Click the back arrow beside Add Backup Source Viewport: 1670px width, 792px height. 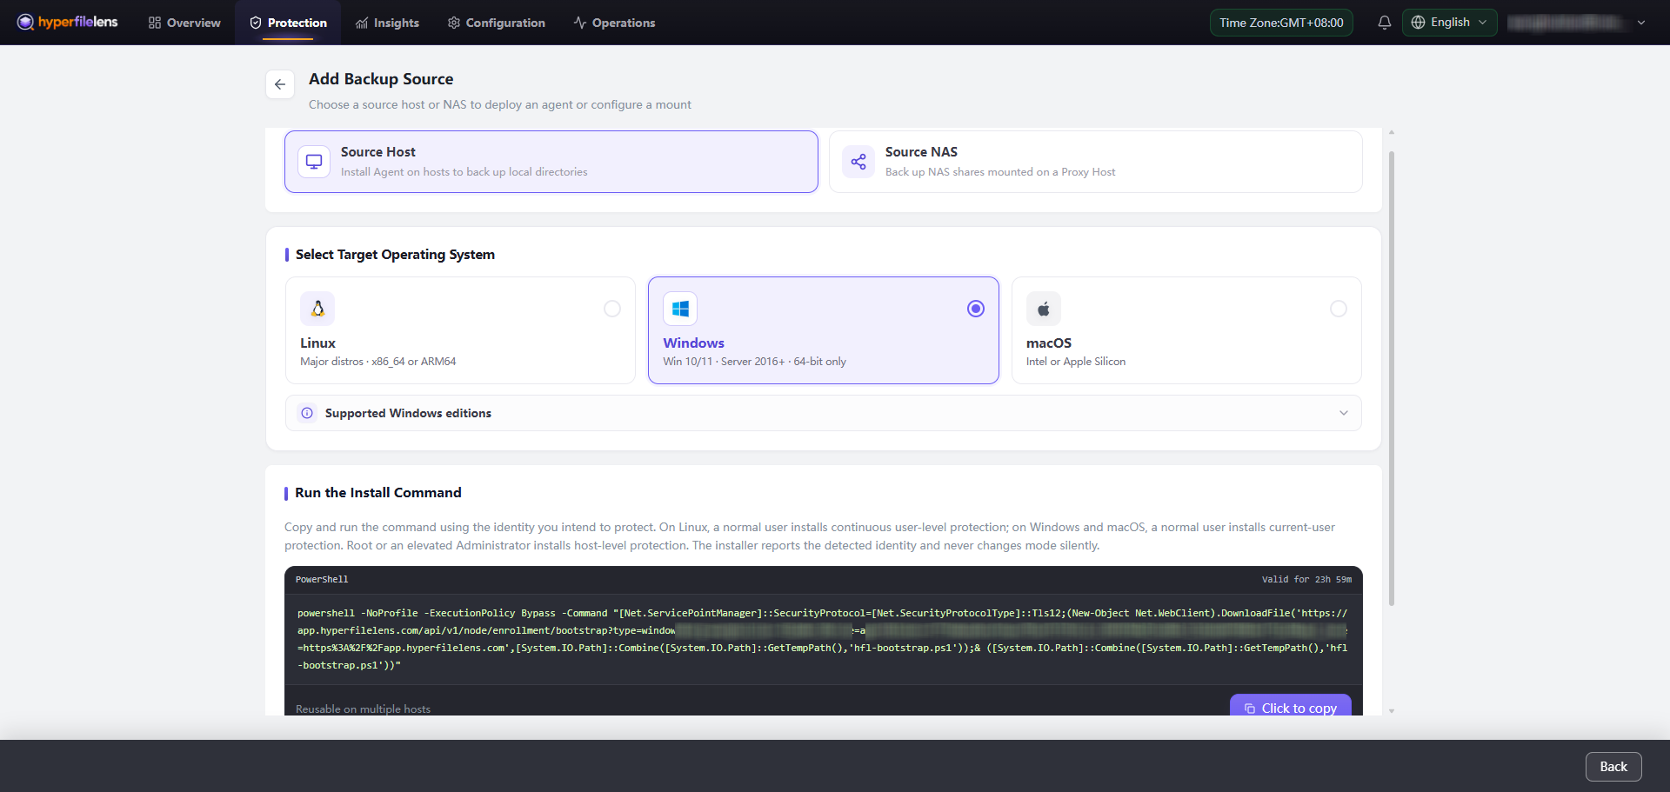[x=280, y=84]
